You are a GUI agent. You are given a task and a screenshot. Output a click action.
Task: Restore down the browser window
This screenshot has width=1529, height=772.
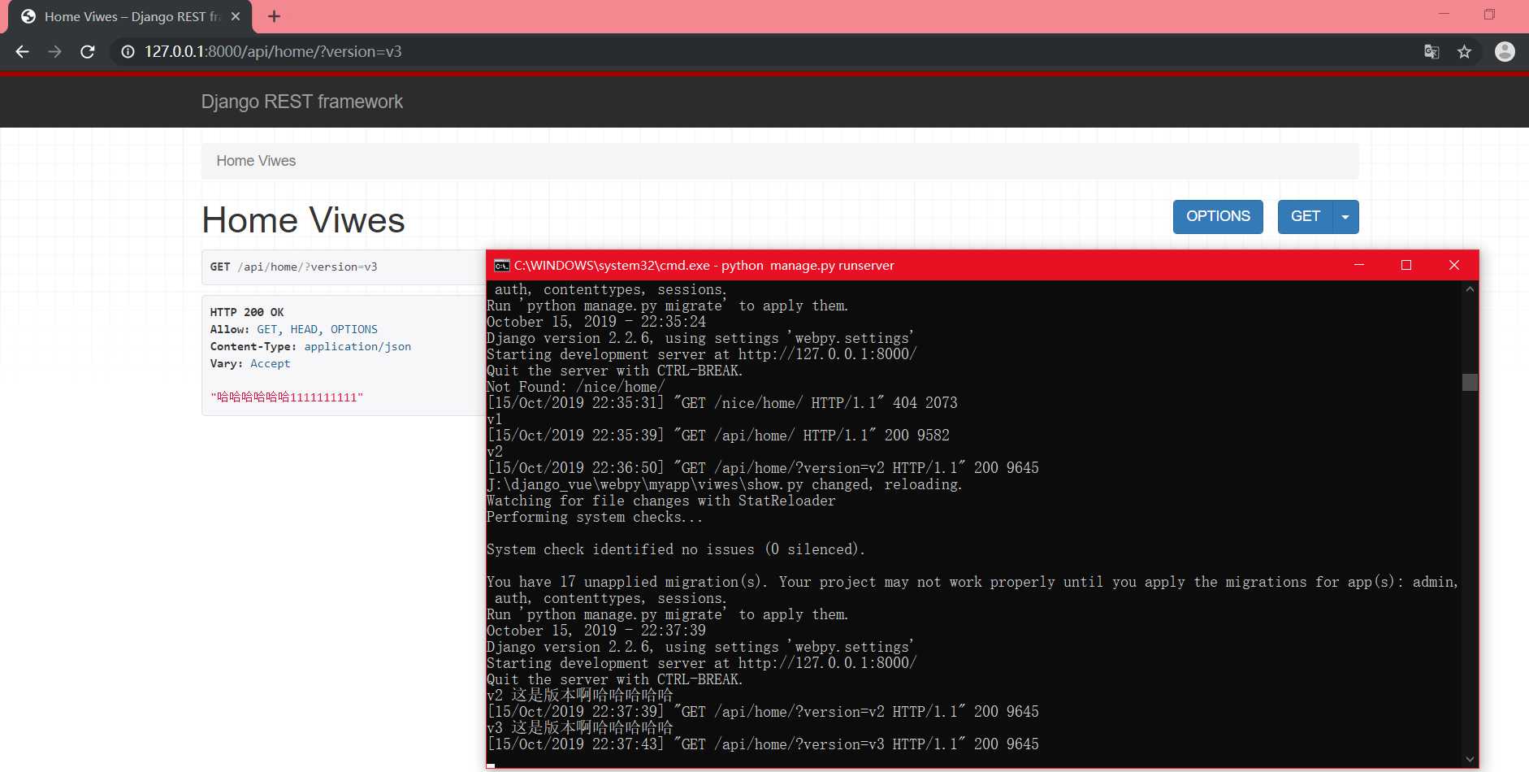click(1489, 15)
